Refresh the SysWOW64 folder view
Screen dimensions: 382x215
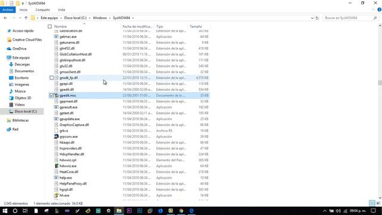click(317, 18)
